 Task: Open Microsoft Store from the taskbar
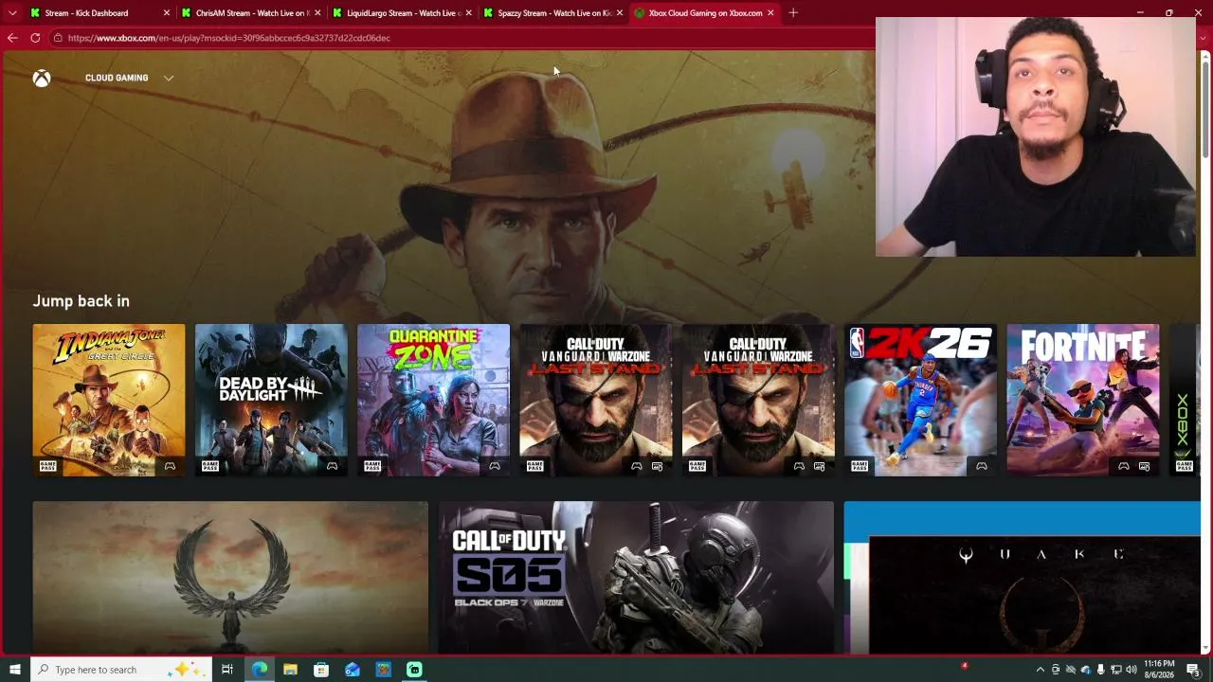coord(321,670)
